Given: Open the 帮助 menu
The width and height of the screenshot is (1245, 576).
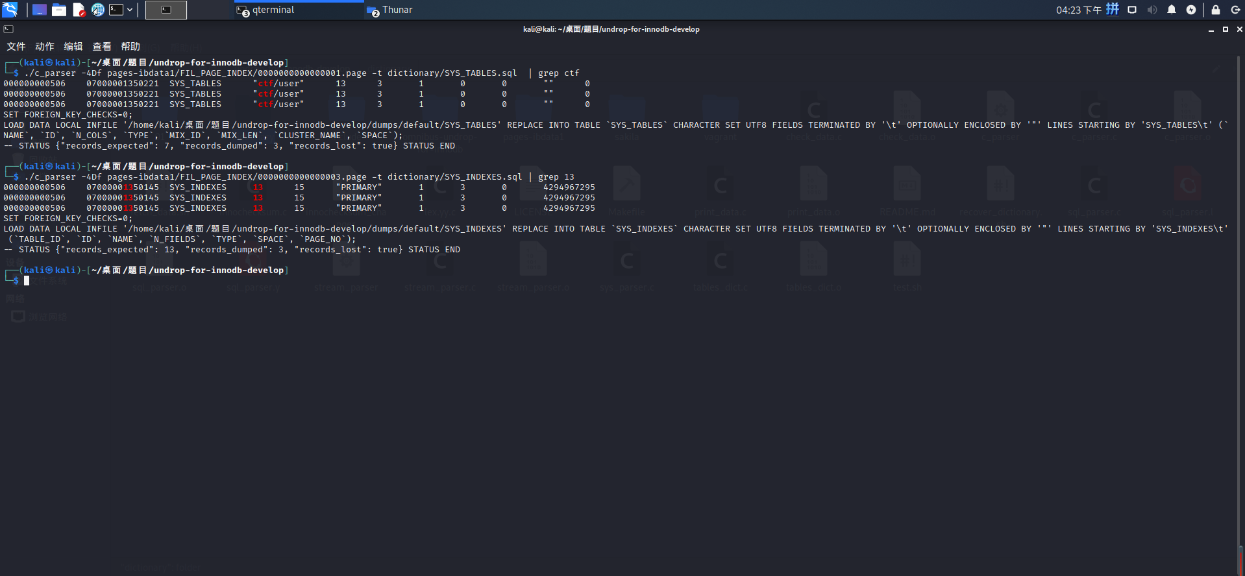Looking at the screenshot, I should click(x=130, y=47).
